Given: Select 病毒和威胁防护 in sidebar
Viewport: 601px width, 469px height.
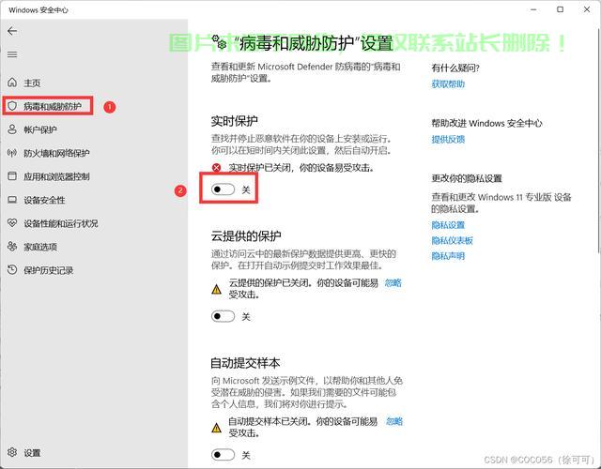Looking at the screenshot, I should (x=53, y=106).
